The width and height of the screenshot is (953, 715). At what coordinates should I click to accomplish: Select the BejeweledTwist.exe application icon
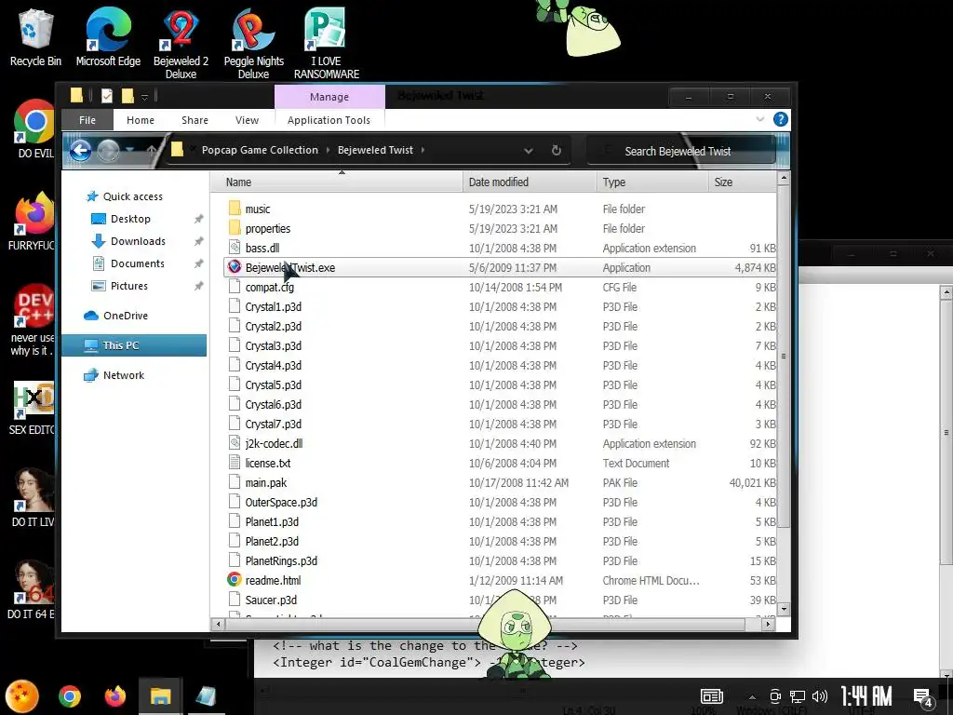pyautogui.click(x=234, y=267)
